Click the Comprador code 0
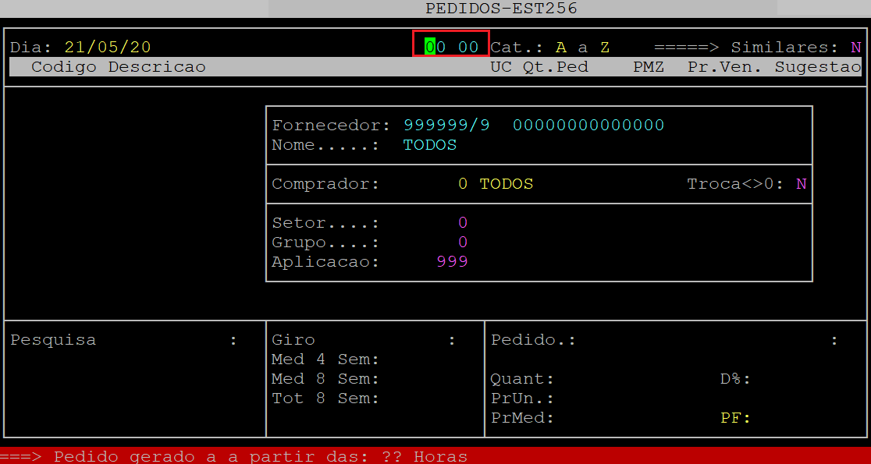Screen dimensions: 871x464 click(x=463, y=184)
